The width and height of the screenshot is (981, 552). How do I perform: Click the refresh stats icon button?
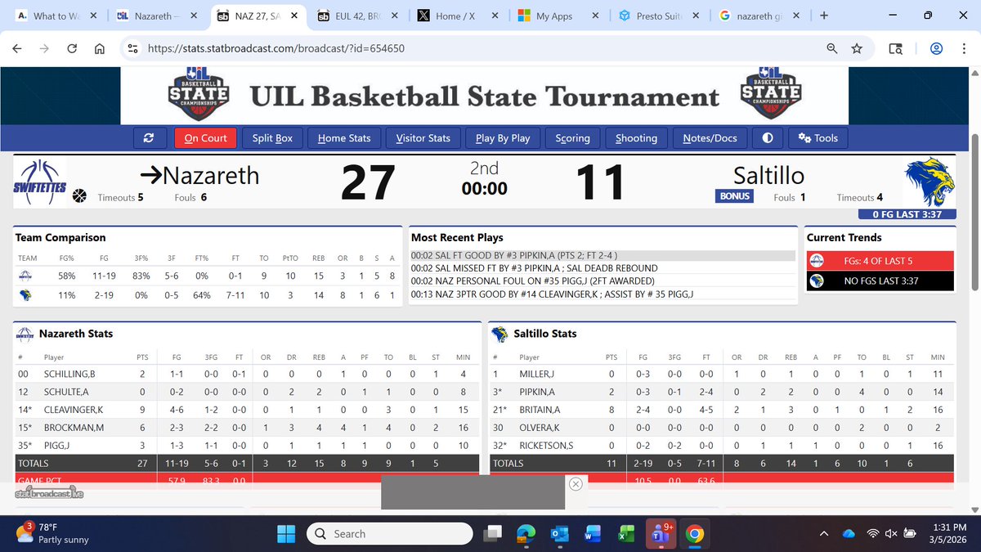point(149,138)
